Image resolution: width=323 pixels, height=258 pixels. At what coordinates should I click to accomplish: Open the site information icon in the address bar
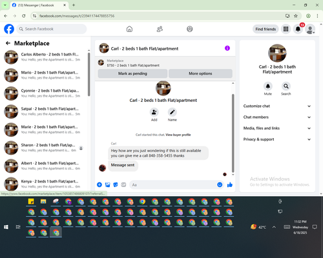pyautogui.click(x=34, y=16)
